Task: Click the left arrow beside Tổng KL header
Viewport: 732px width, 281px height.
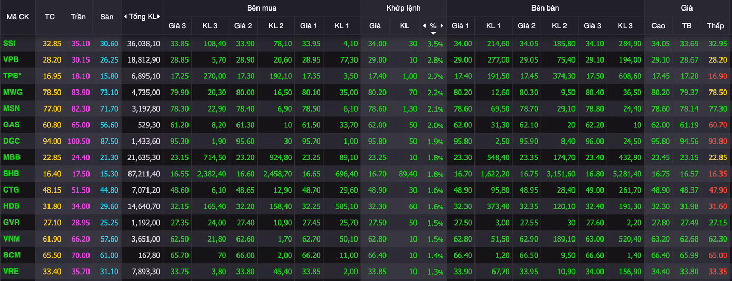Action: pos(125,17)
